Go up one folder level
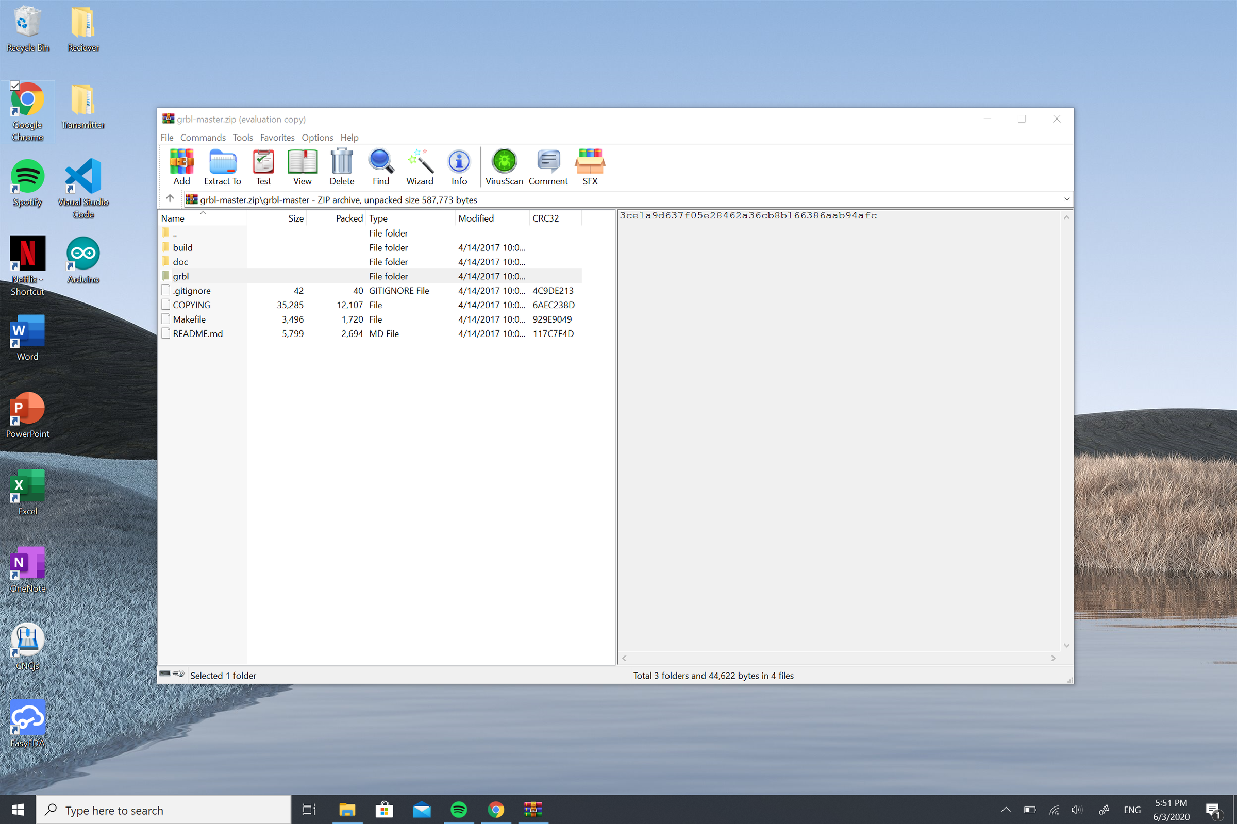The image size is (1237, 824). tap(169, 198)
